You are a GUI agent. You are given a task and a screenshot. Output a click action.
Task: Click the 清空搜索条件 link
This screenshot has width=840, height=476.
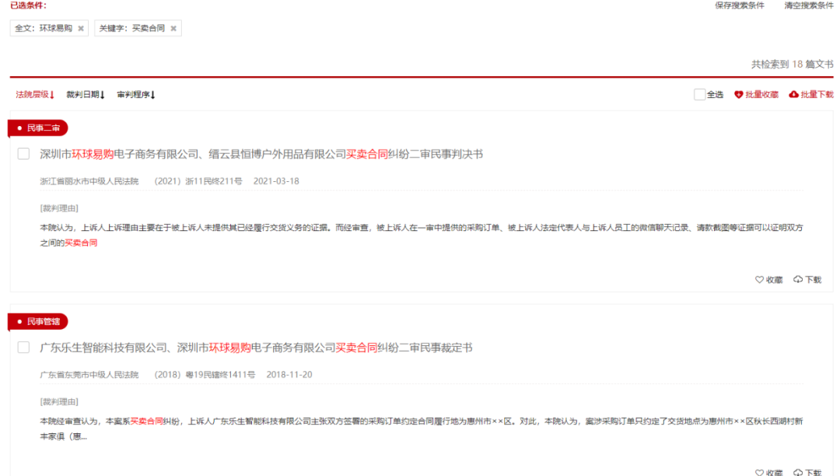[807, 6]
